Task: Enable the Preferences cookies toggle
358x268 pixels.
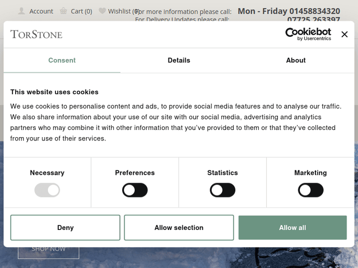Action: click(x=135, y=190)
